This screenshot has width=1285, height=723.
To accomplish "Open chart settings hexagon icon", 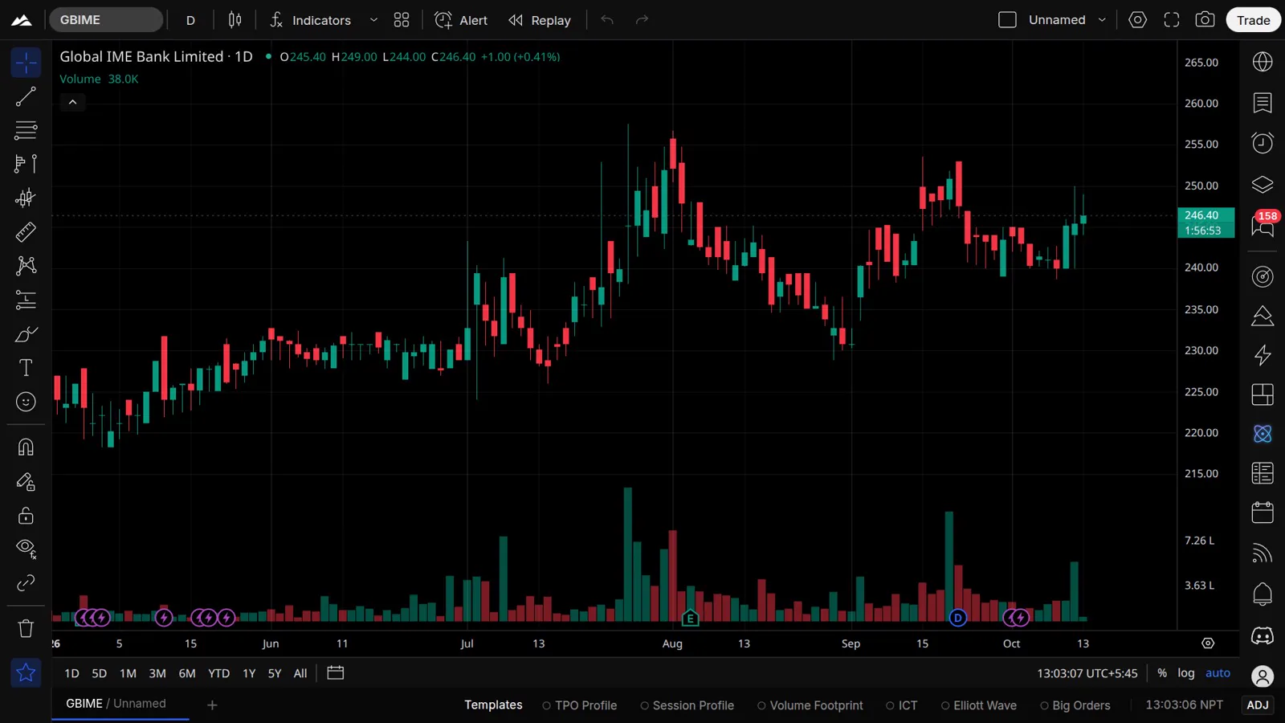I will tap(1137, 20).
